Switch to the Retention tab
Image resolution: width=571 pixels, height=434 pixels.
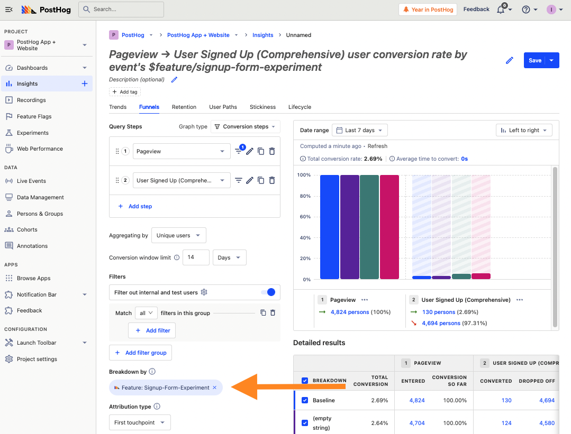point(184,107)
